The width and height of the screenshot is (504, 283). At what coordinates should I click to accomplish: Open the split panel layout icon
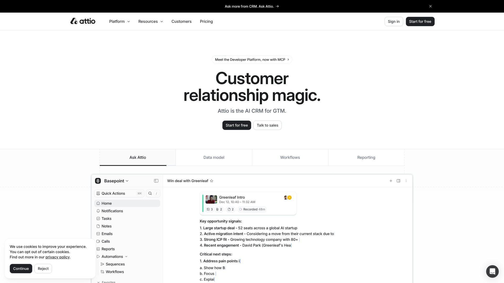point(398,181)
